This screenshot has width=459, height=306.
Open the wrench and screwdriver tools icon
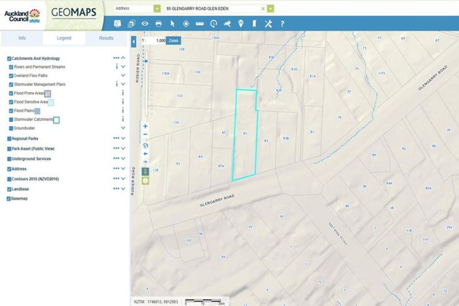pyautogui.click(x=268, y=23)
